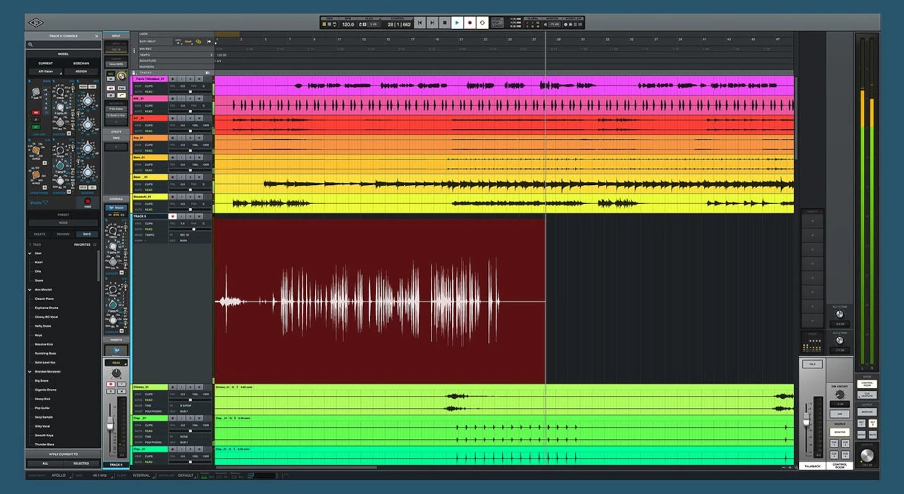Viewport: 904px width, 494px height.
Task: Select the Massive Kick preset
Action: point(44,344)
